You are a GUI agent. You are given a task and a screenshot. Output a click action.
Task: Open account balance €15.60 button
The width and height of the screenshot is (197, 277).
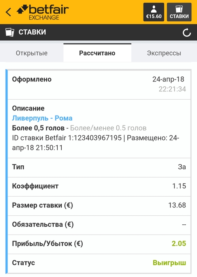pyautogui.click(x=153, y=12)
